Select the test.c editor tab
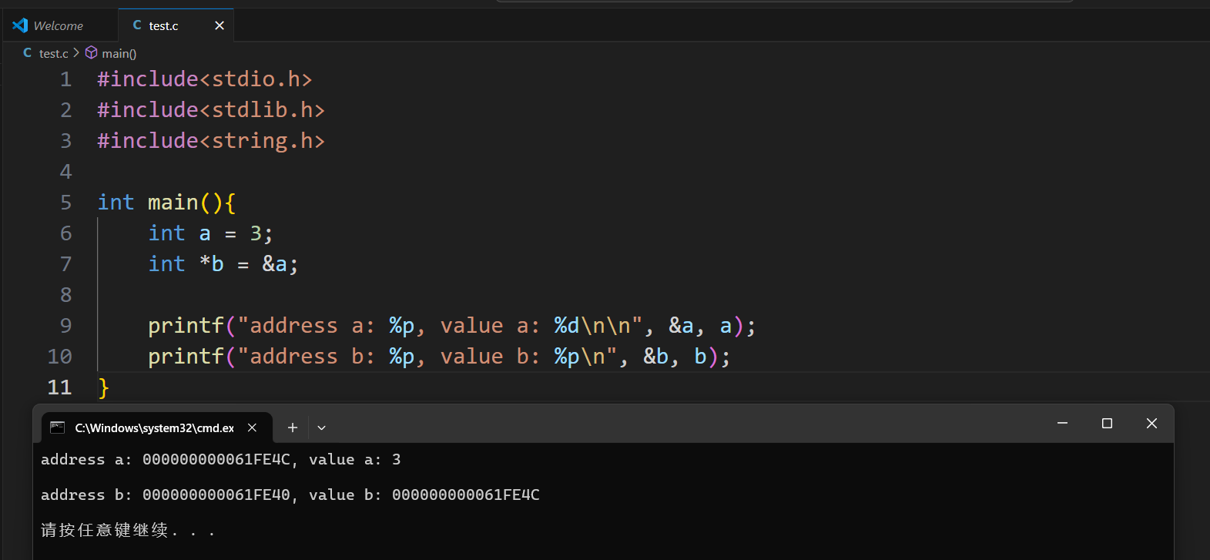The width and height of the screenshot is (1210, 560). 163,25
